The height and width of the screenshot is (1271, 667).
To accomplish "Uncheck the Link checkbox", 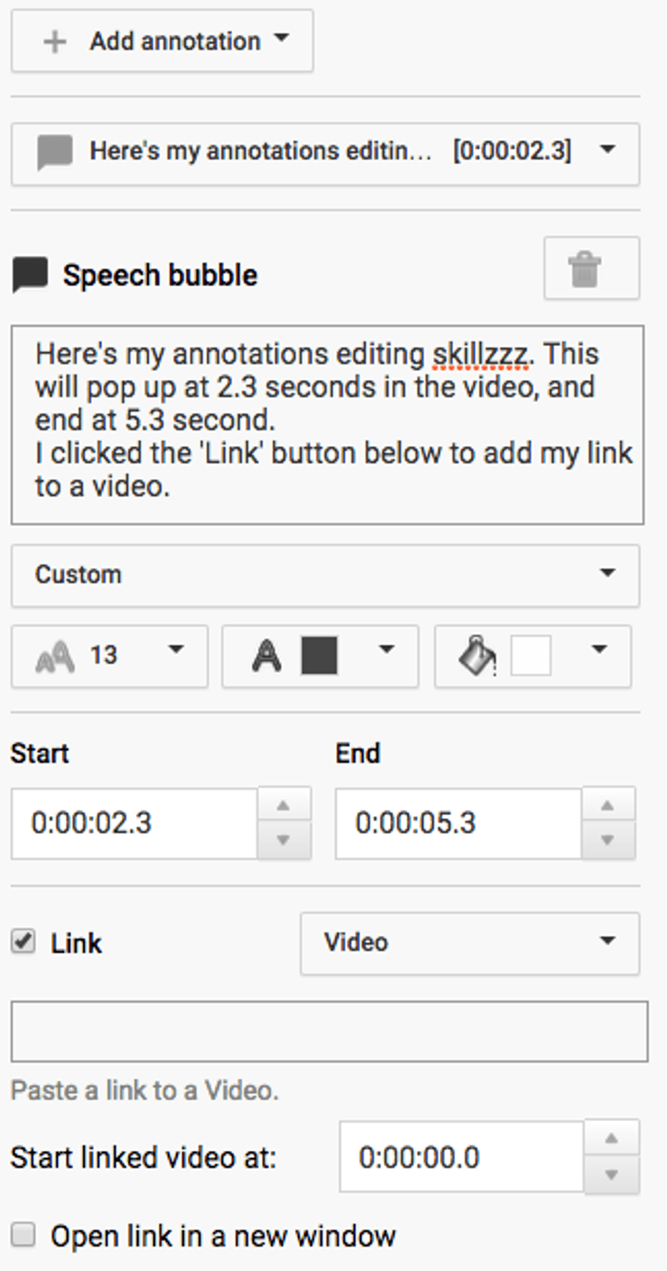I will click(x=22, y=942).
